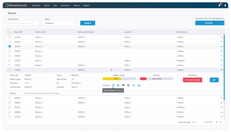Image resolution: width=231 pixels, height=132 pixels.
Task: Toggle the screen rotation control icon
Action: [x=113, y=85]
